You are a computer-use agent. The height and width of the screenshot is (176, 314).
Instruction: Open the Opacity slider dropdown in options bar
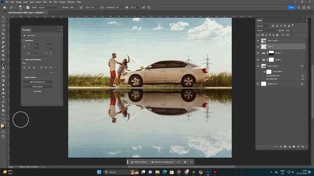point(77,7)
